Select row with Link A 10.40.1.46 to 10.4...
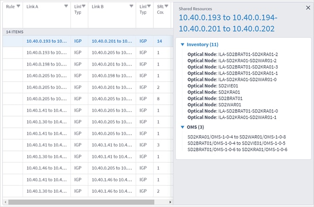Image resolution: width=314 pixels, height=207 pixels. [x=88, y=168]
